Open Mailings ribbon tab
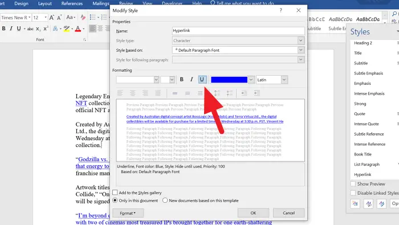This screenshot has height=225, width=399. pos(101,3)
